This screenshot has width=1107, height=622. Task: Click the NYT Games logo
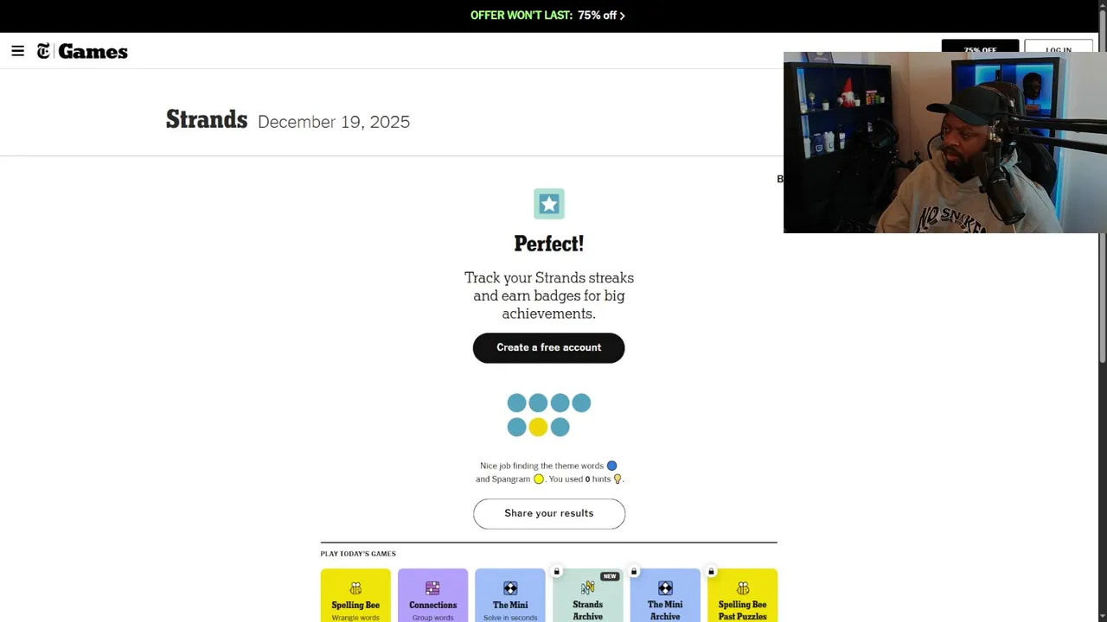point(82,52)
